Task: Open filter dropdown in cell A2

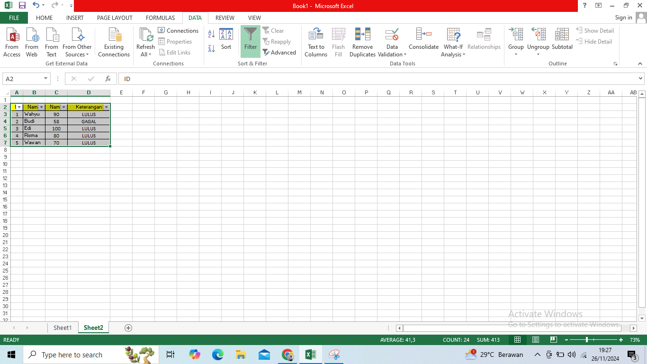Action: pos(19,107)
